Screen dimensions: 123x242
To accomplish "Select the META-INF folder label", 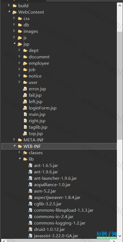I will pyautogui.click(x=34, y=140).
